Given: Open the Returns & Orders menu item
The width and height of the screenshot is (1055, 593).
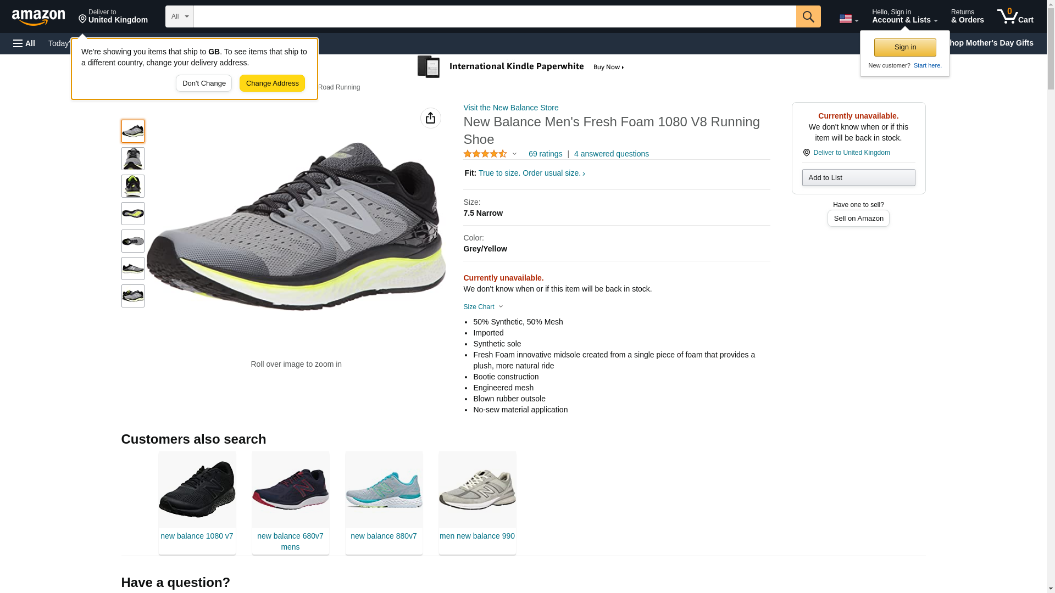Looking at the screenshot, I should pos(967,16).
